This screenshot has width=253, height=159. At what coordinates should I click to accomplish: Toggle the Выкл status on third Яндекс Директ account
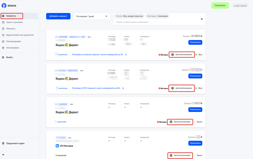[x=198, y=122]
